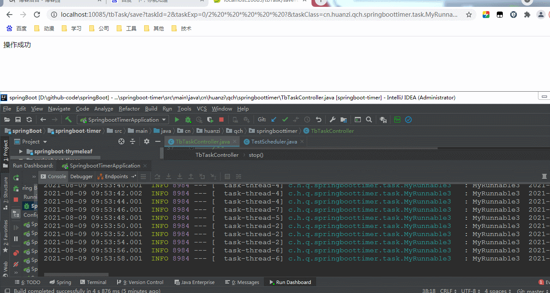Switch to Debugger tab

[x=81, y=176]
